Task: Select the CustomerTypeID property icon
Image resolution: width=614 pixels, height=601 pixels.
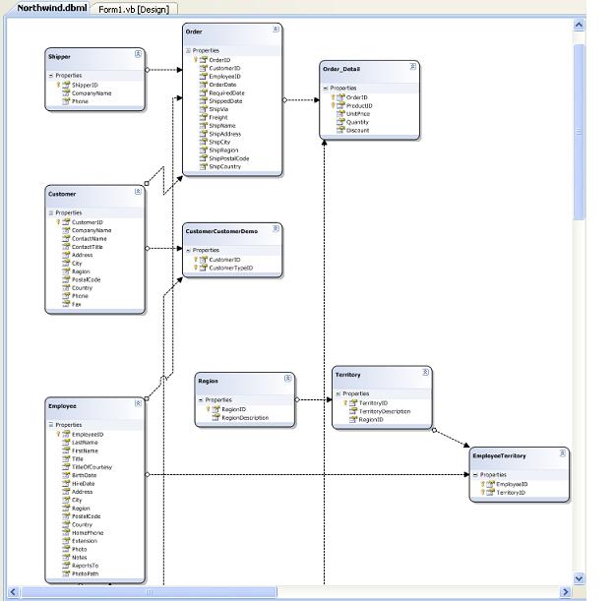Action: click(204, 268)
